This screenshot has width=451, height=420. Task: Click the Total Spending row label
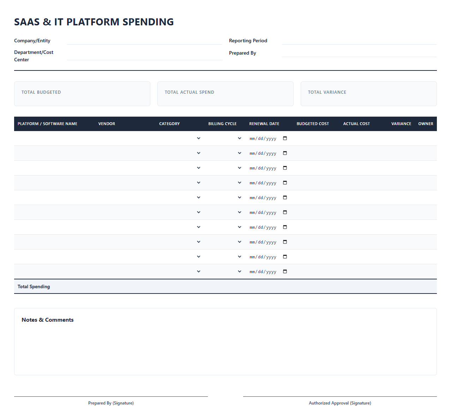click(34, 286)
